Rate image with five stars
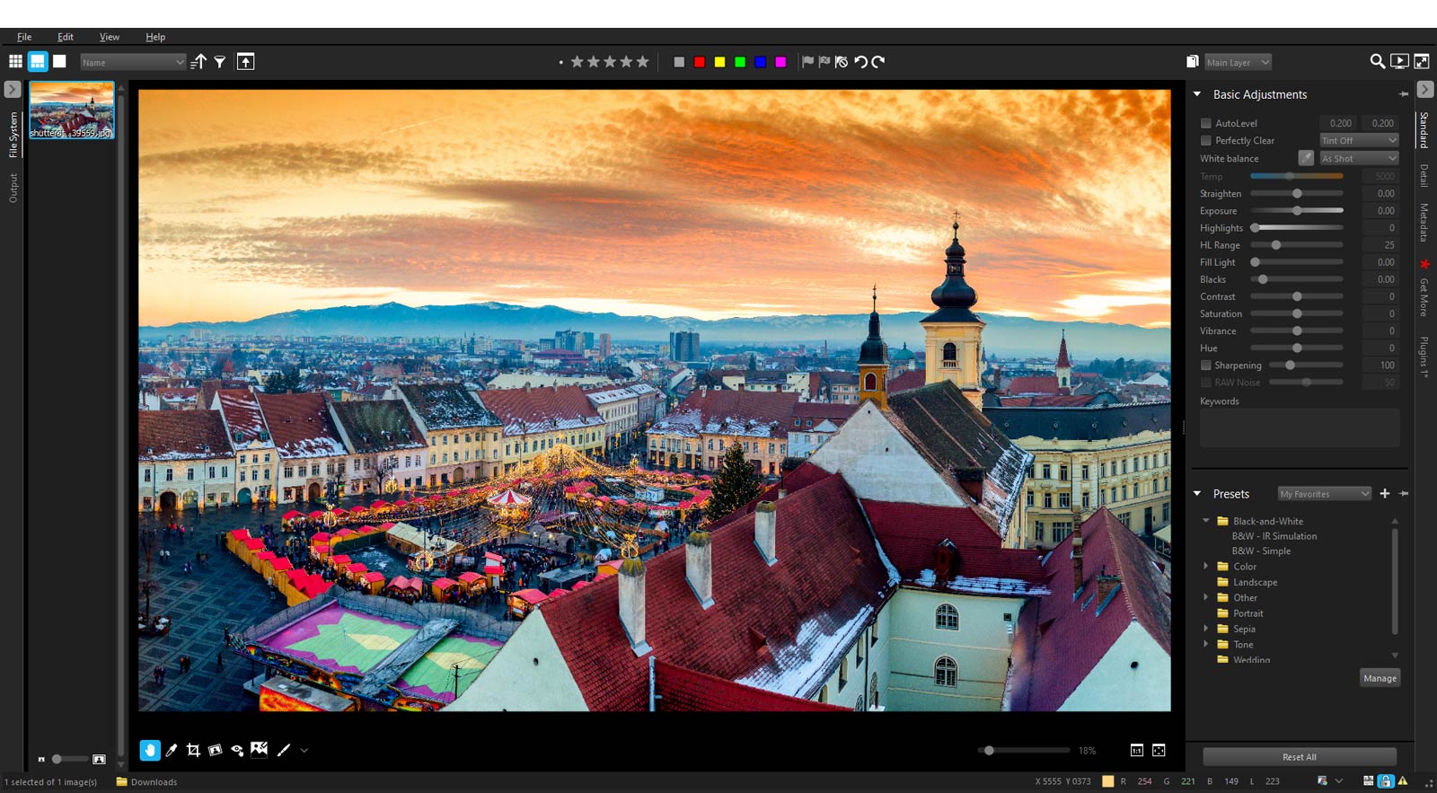 tap(642, 61)
